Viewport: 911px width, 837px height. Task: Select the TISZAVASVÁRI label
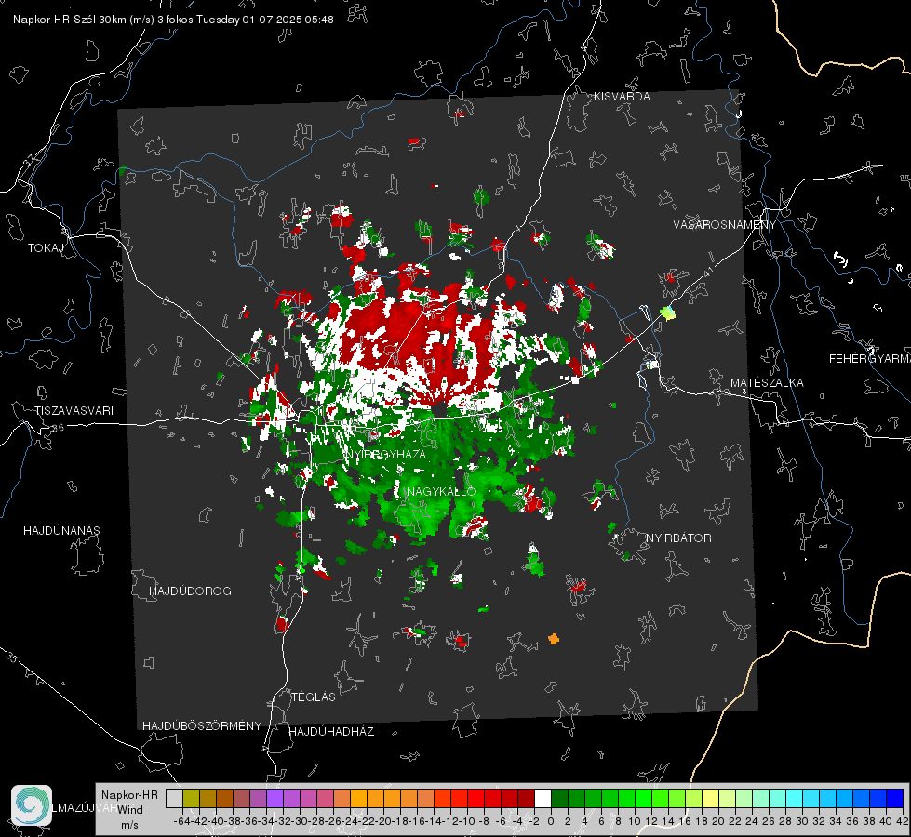(x=74, y=411)
